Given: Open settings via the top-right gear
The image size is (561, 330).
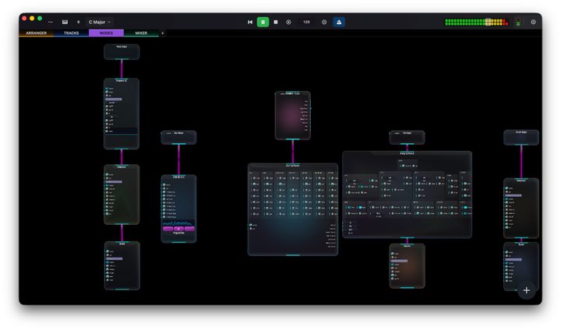Looking at the screenshot, I should 533,22.
